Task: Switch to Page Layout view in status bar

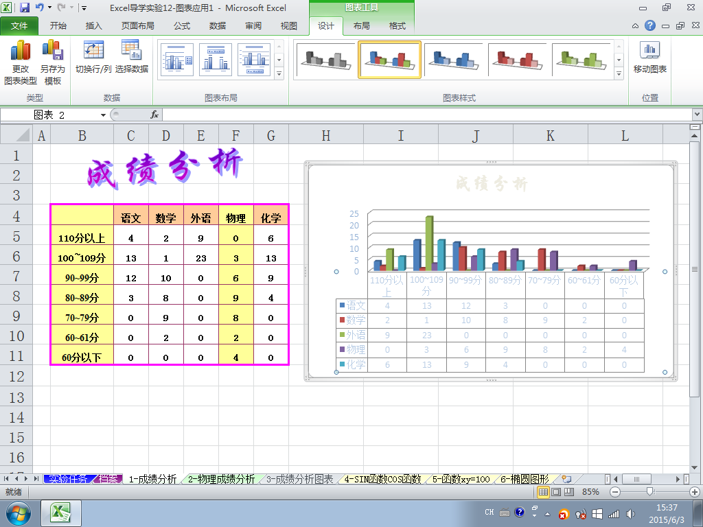Action: point(556,492)
